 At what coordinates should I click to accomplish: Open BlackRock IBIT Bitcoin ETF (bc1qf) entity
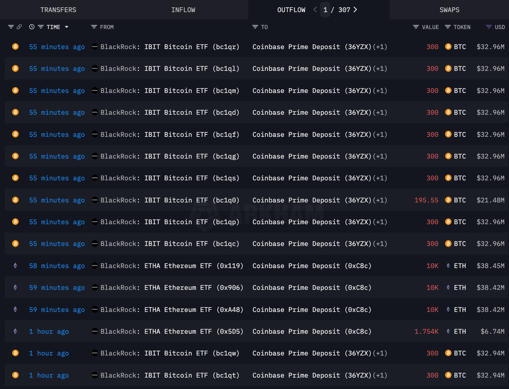[170, 134]
